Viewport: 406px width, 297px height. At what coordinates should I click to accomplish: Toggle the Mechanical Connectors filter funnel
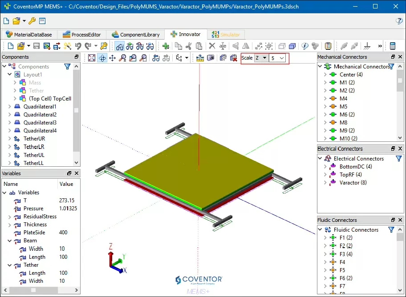[391, 67]
